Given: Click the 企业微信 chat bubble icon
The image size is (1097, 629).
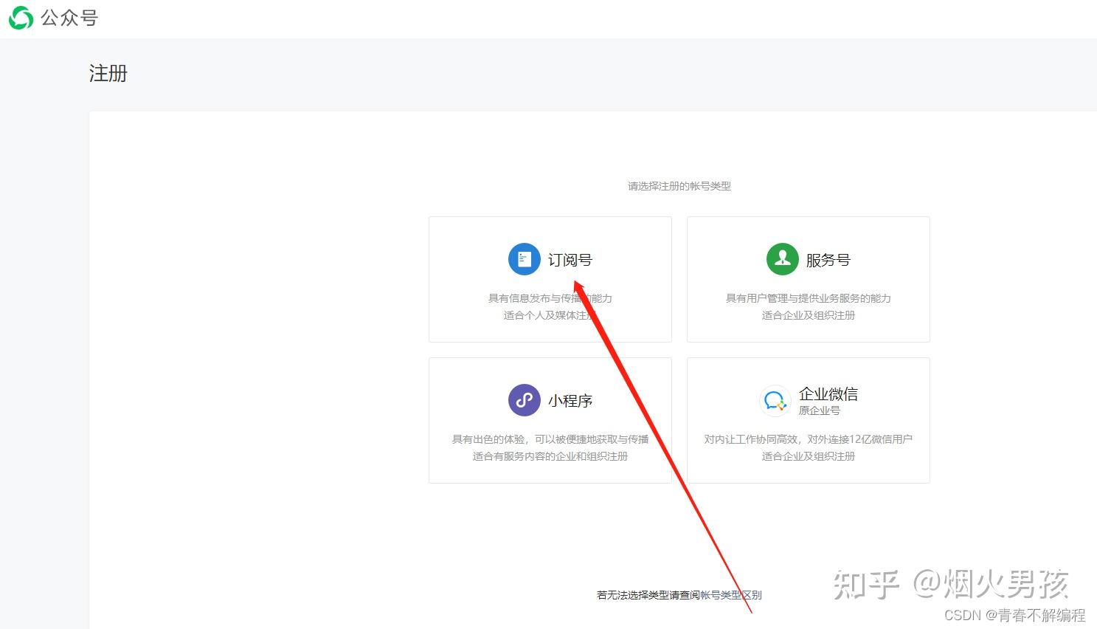Looking at the screenshot, I should 775,400.
